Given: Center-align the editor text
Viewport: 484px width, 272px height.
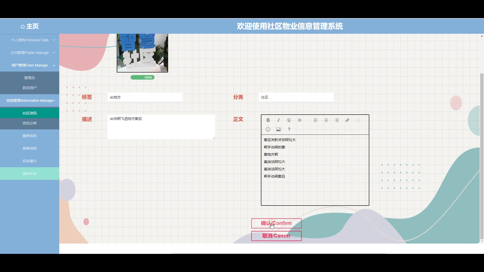Looking at the screenshot, I should (x=326, y=120).
